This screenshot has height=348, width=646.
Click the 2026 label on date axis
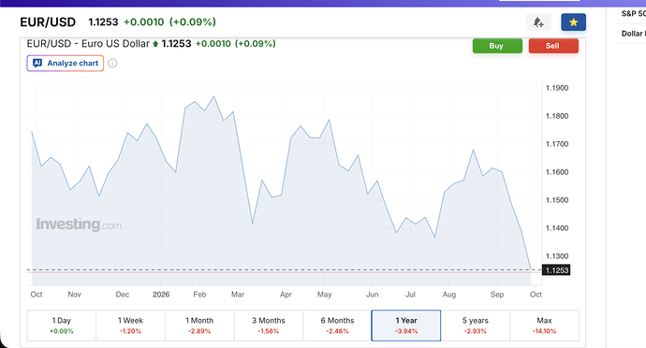click(x=161, y=295)
